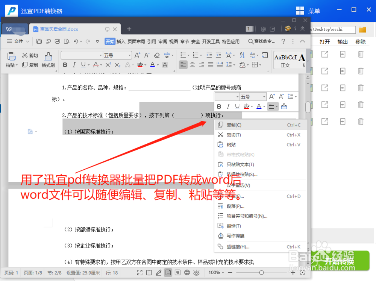Click the 查找命令 search box
The image size is (376, 281).
[262, 41]
